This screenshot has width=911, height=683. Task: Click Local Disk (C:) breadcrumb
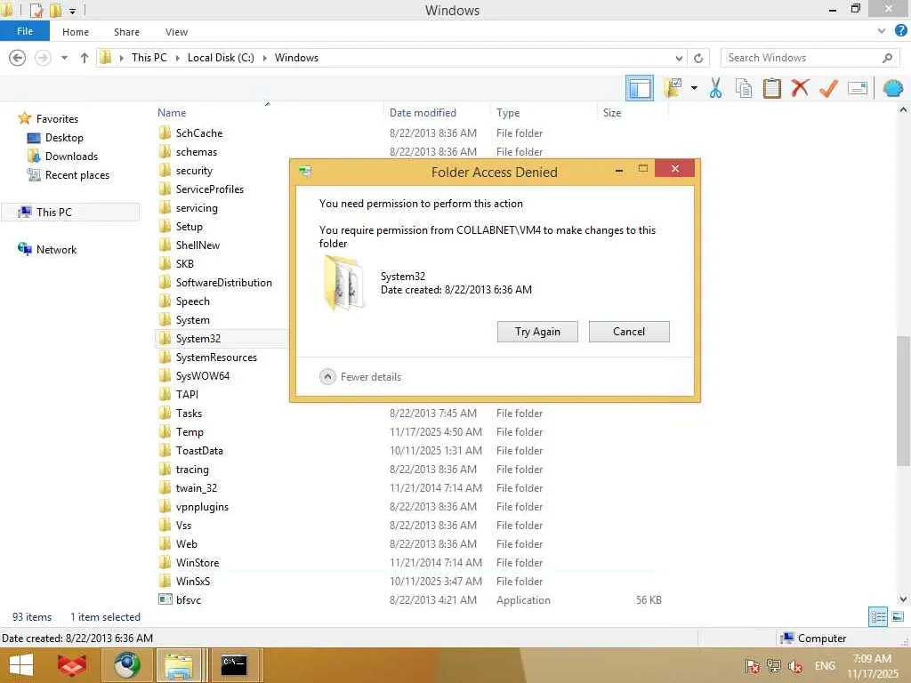tap(221, 58)
